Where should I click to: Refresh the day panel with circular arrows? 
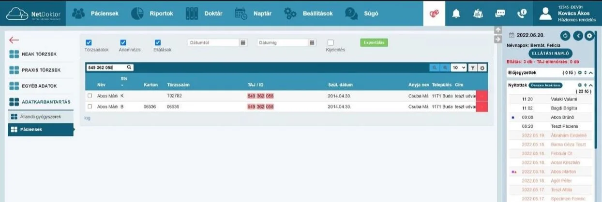point(565,36)
